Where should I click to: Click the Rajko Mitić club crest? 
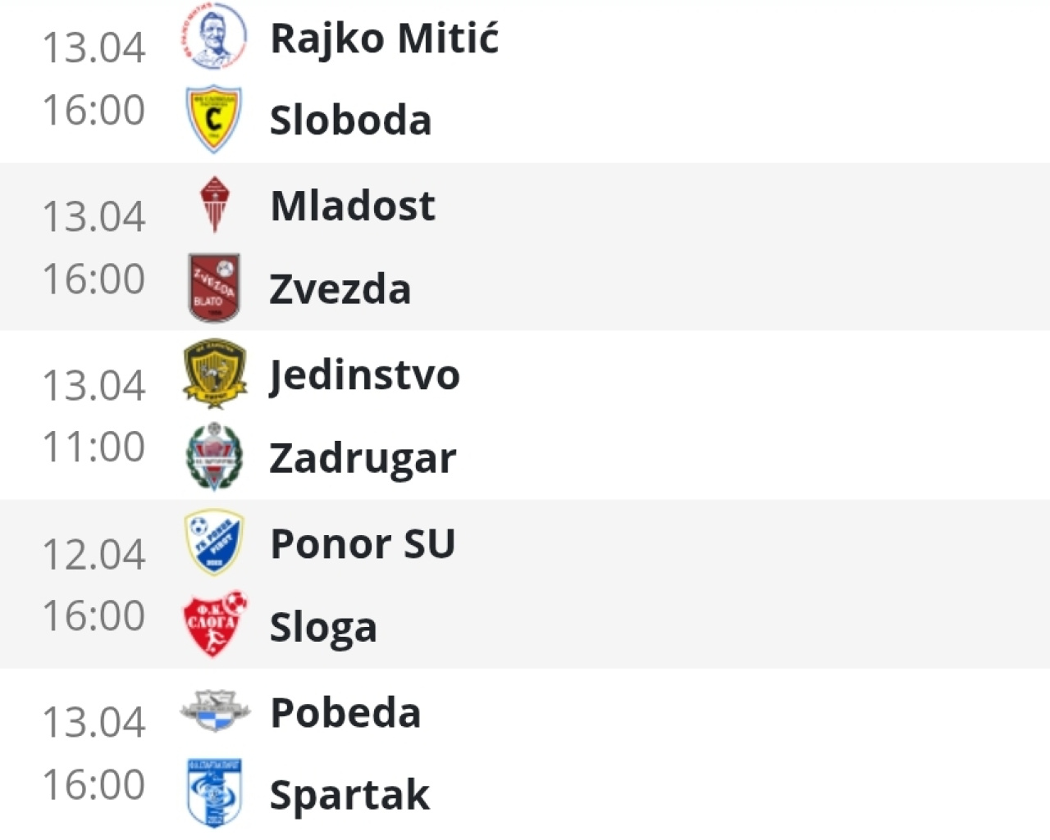coord(213,37)
